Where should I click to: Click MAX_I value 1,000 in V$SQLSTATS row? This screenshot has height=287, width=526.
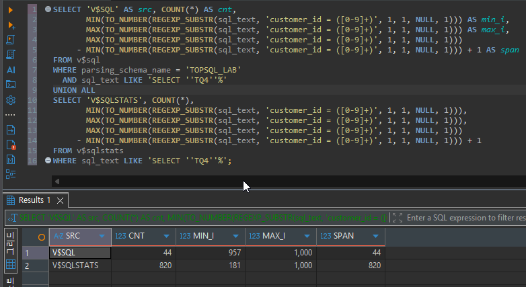(x=280, y=265)
